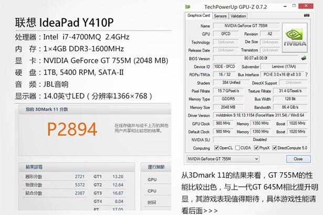The height and width of the screenshot is (215, 323).
Task: Click the IdeaPad Y410P title heading
Action: [x=64, y=22]
